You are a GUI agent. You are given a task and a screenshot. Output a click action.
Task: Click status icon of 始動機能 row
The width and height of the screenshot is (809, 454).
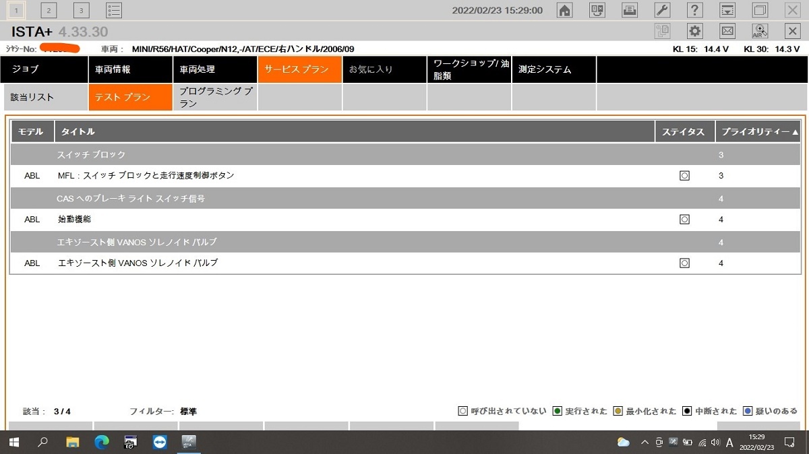[684, 220]
